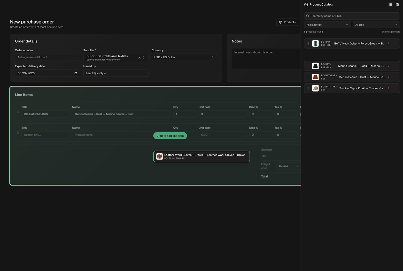Click Tax % field in the Merino Beanie line

(x=286, y=114)
